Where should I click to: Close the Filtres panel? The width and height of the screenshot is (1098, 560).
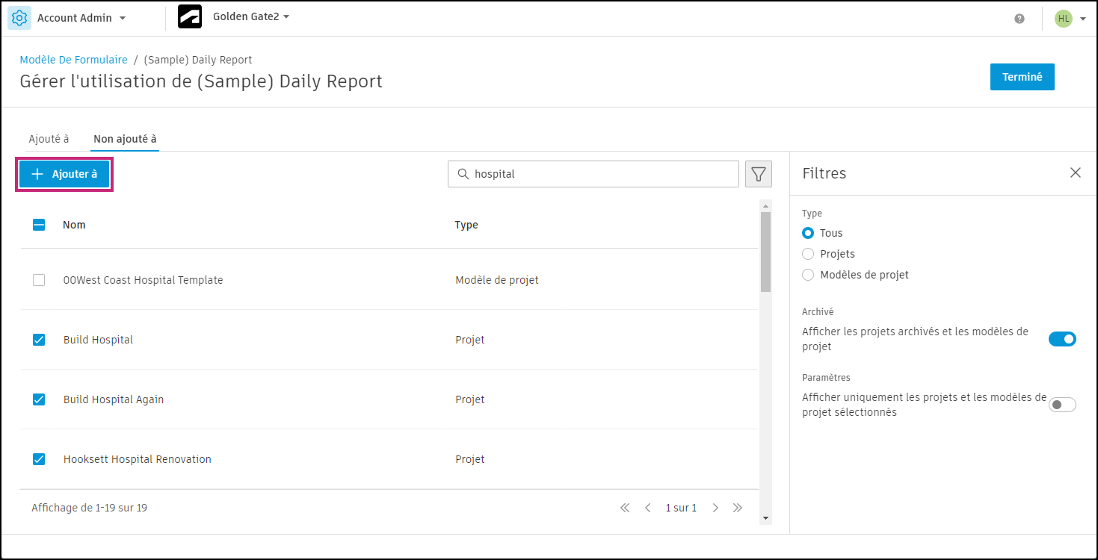[1076, 172]
